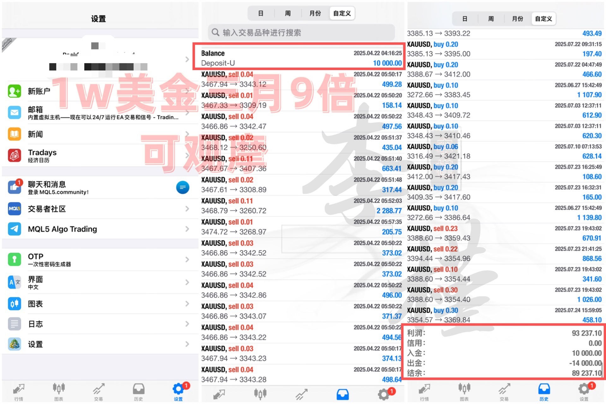606x404 pixels.
Task: Open buy 0.10 trade with profit 1 107.90
Action: point(504,90)
